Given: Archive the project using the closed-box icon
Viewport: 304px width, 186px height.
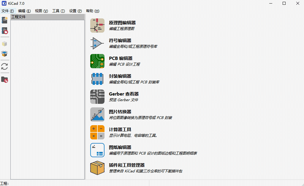Looking at the screenshot, I should tap(5, 43).
